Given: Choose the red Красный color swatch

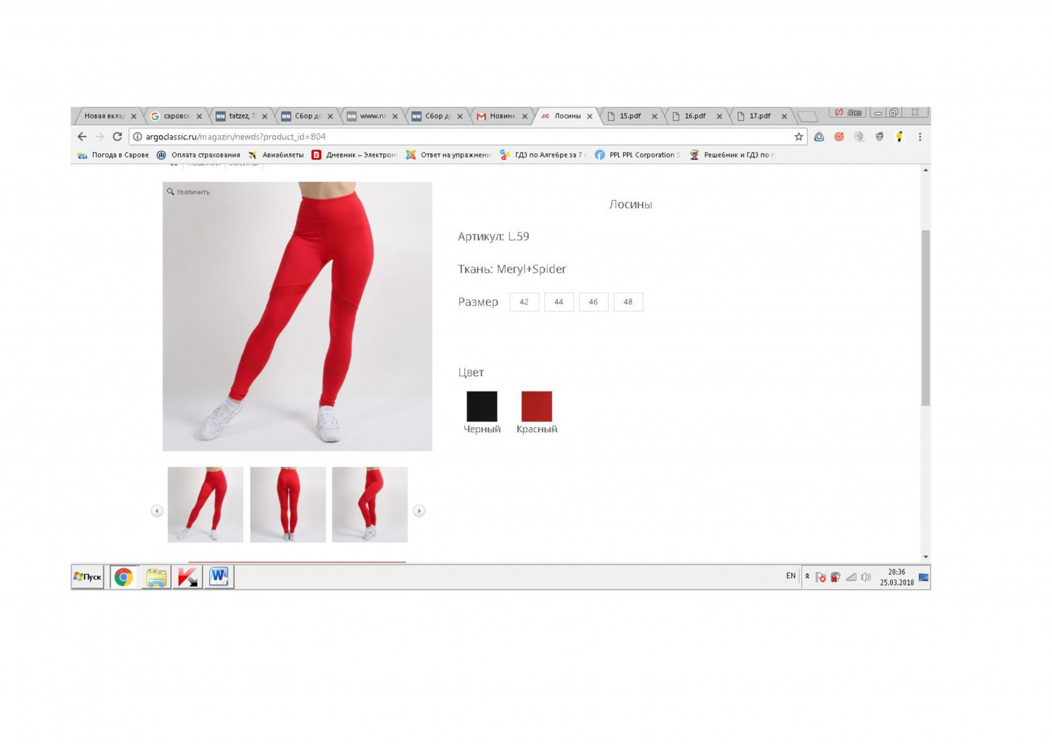Looking at the screenshot, I should (x=537, y=406).
